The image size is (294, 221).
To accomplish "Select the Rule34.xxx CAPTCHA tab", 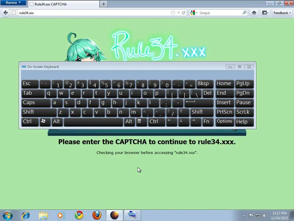I will tap(64, 4).
